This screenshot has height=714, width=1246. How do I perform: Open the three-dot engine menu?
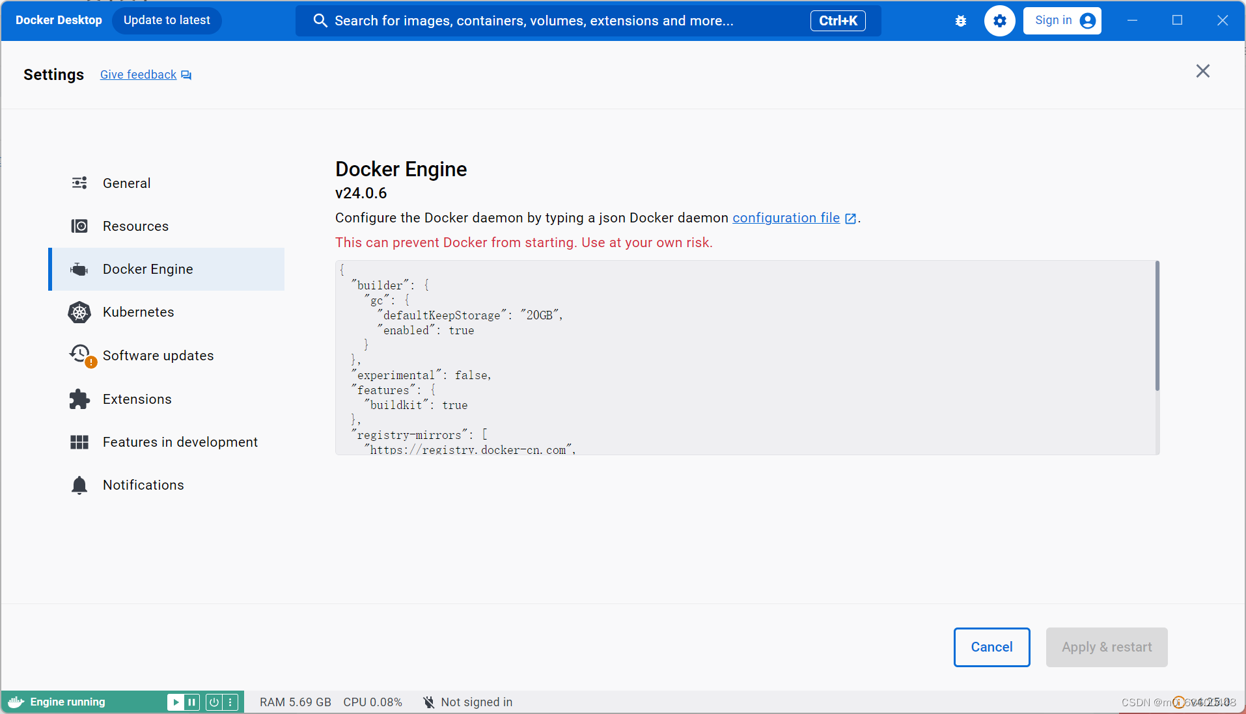pyautogui.click(x=230, y=702)
